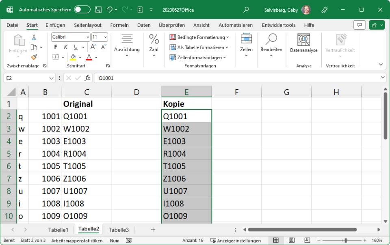This screenshot has width=390, height=245.
Task: Enable Umbruchvorschau view in the status bar
Action: [x=307, y=240]
